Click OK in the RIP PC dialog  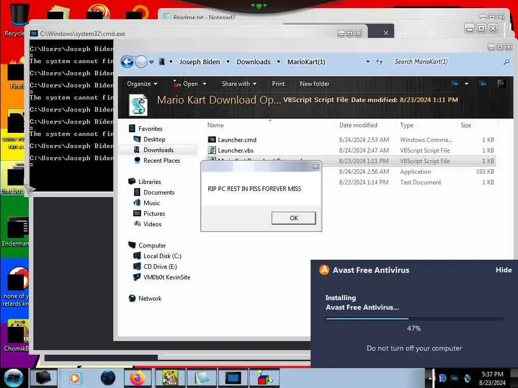294,218
